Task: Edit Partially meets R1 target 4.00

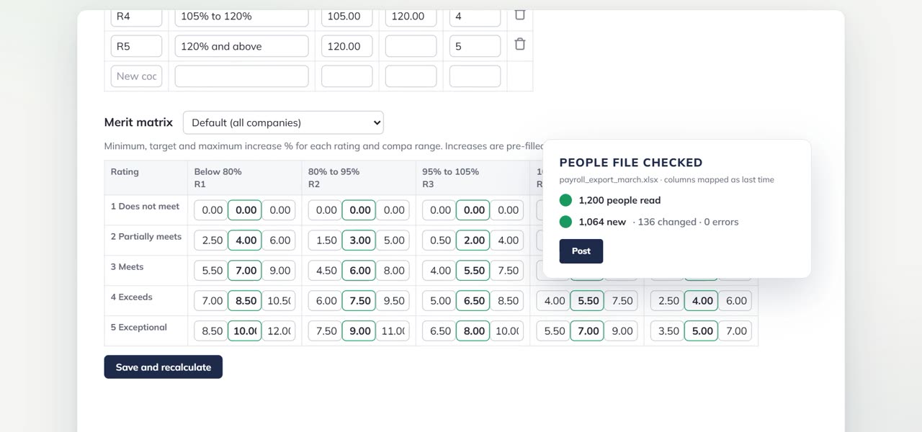Action: 245,240
